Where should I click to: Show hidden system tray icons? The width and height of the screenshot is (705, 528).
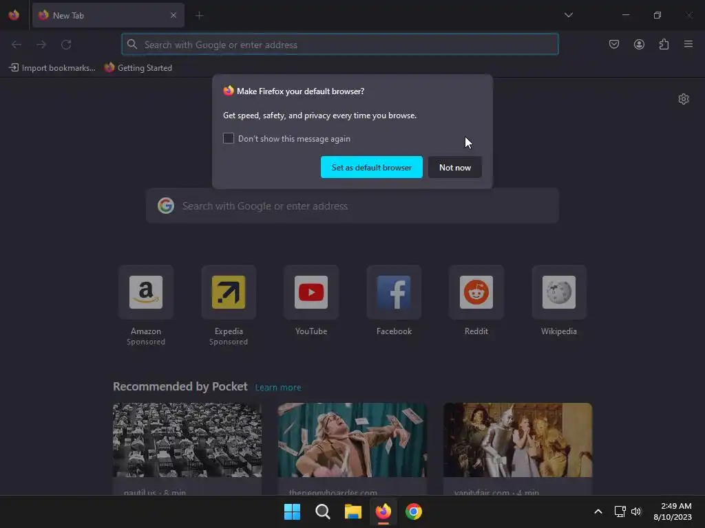tap(598, 511)
